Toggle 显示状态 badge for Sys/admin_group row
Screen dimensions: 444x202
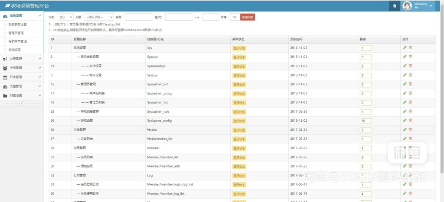click(239, 93)
